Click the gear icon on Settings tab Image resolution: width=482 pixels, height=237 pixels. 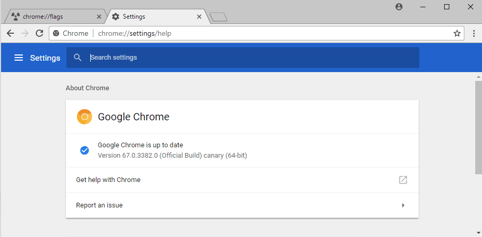[x=115, y=17]
